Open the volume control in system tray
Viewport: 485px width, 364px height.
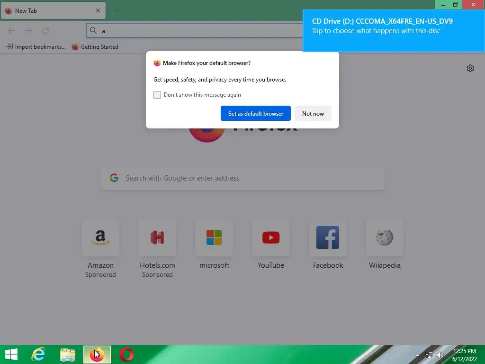440,355
